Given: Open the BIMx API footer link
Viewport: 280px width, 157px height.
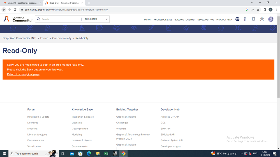Looking at the screenshot, I should (165, 129).
